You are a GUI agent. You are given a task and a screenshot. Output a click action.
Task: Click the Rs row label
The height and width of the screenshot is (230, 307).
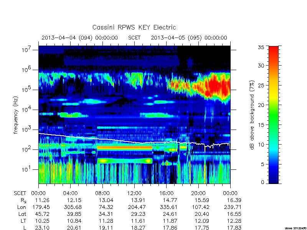click(x=23, y=200)
